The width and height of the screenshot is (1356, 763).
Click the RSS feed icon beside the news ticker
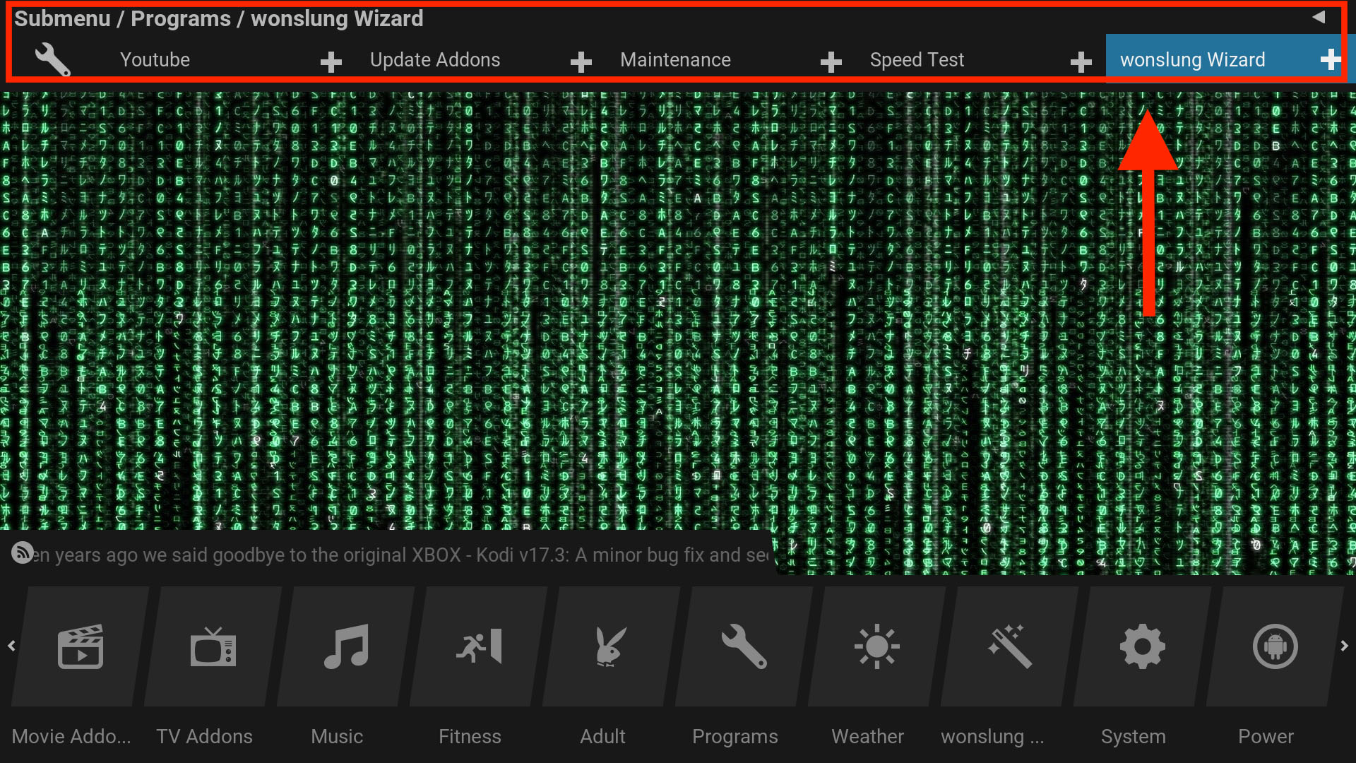23,552
